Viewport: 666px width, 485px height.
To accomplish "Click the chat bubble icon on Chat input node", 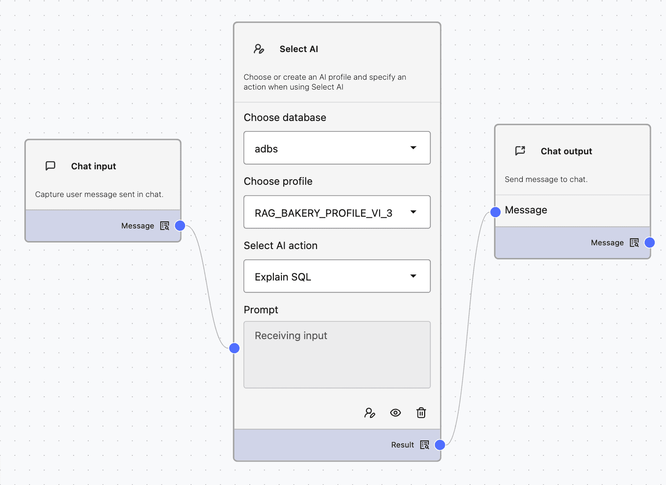I will point(50,166).
